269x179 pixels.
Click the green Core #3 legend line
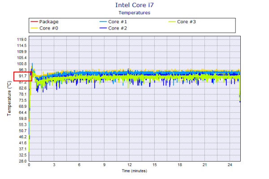(x=172, y=21)
